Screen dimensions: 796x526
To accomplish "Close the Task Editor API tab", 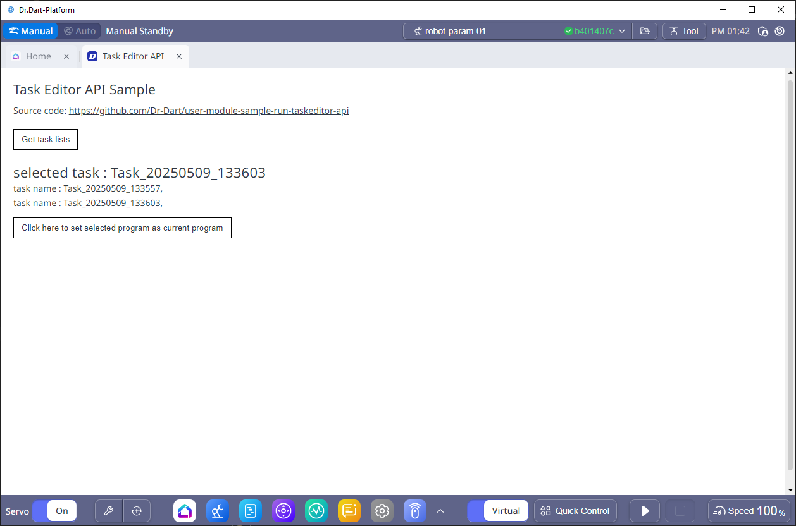I will pos(179,56).
